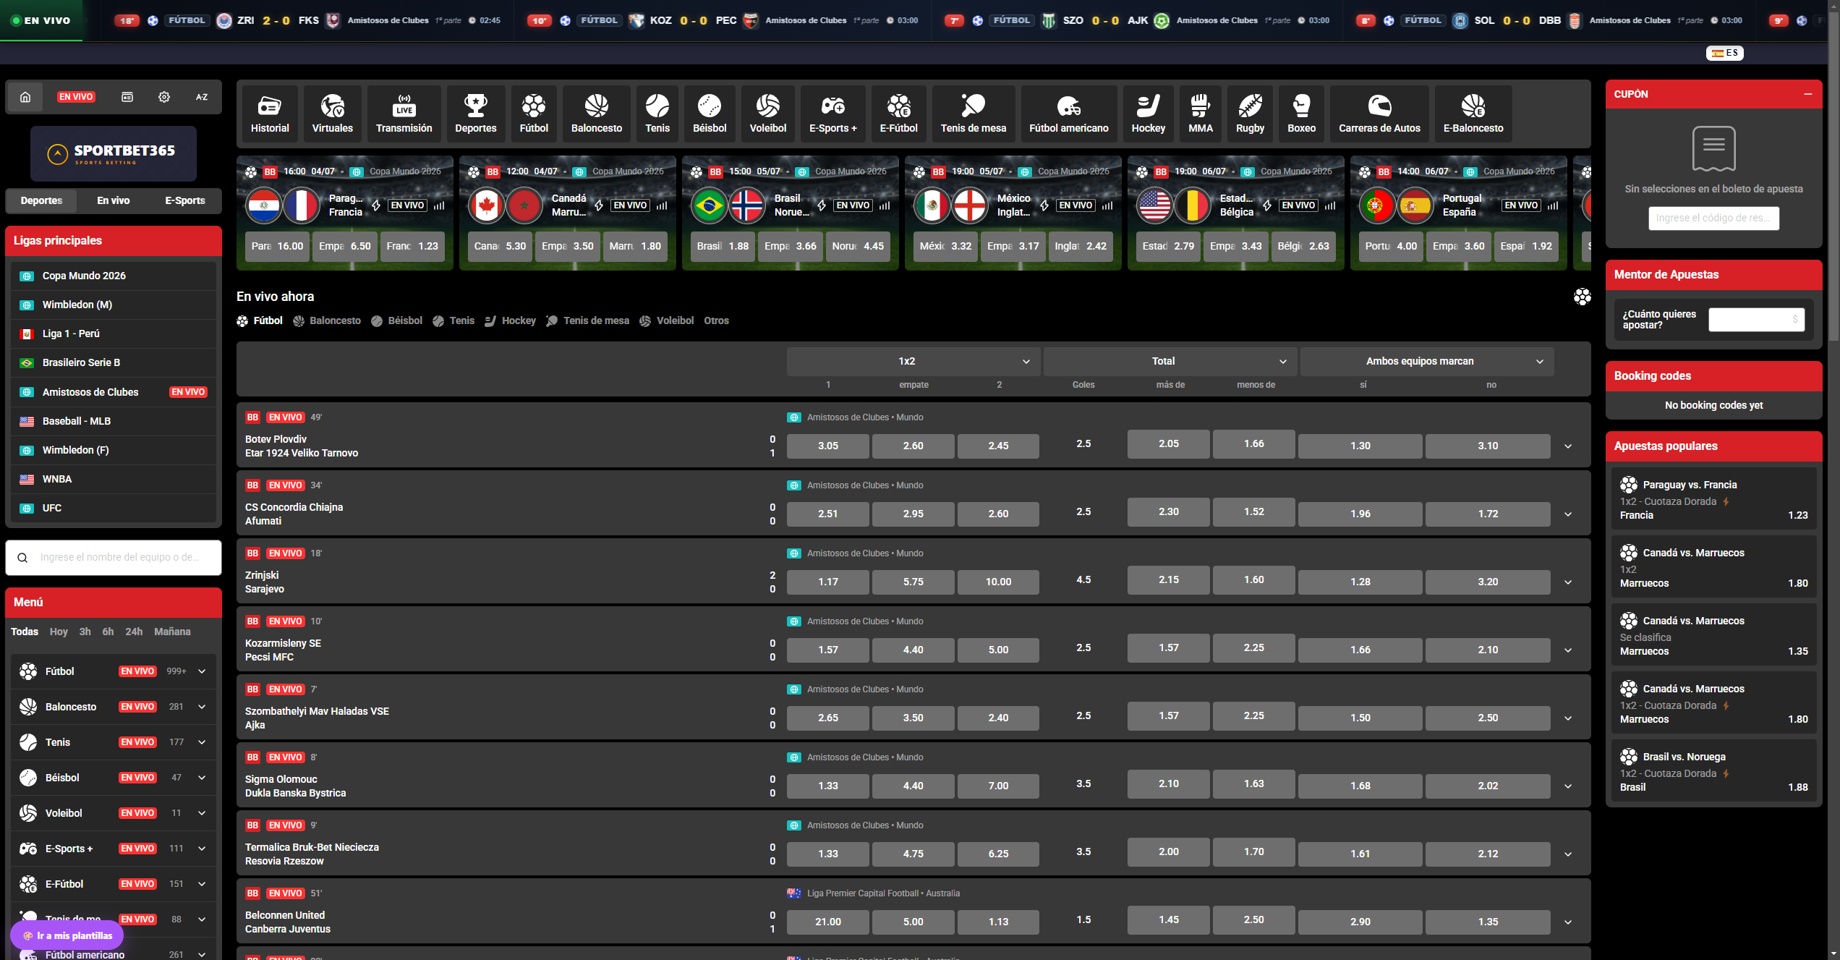1840x960 pixels.
Task: Select the Rugby category icon
Action: pyautogui.click(x=1251, y=114)
